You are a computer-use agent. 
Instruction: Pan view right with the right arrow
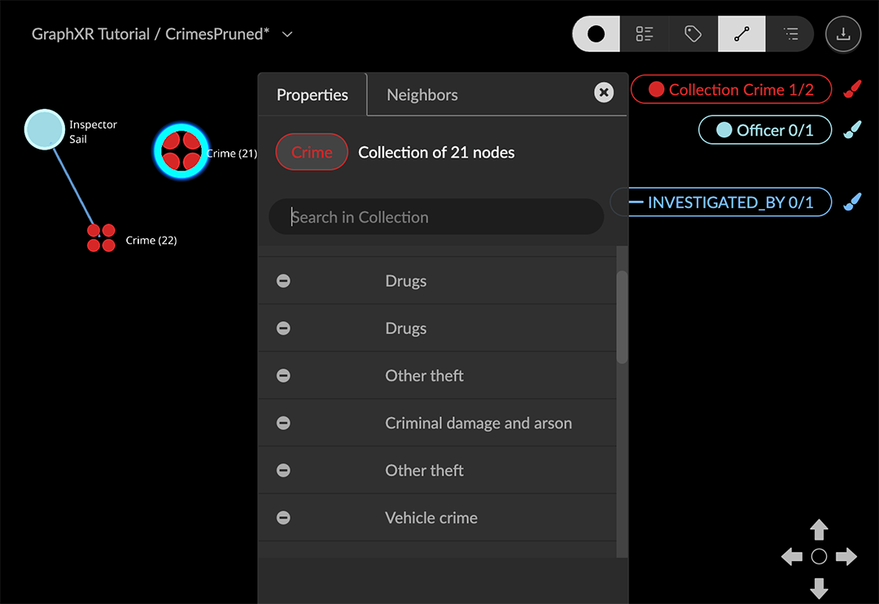coord(846,557)
